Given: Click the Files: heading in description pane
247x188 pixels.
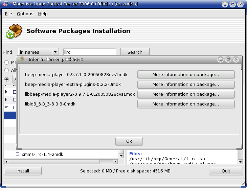Looking at the screenshot, I should coord(135,154).
